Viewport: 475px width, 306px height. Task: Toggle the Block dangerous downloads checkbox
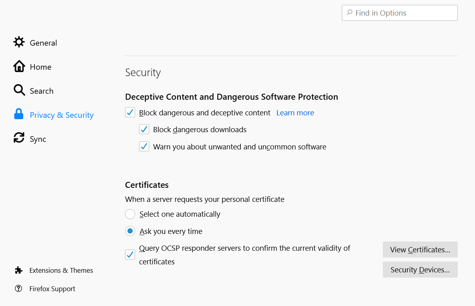(144, 129)
